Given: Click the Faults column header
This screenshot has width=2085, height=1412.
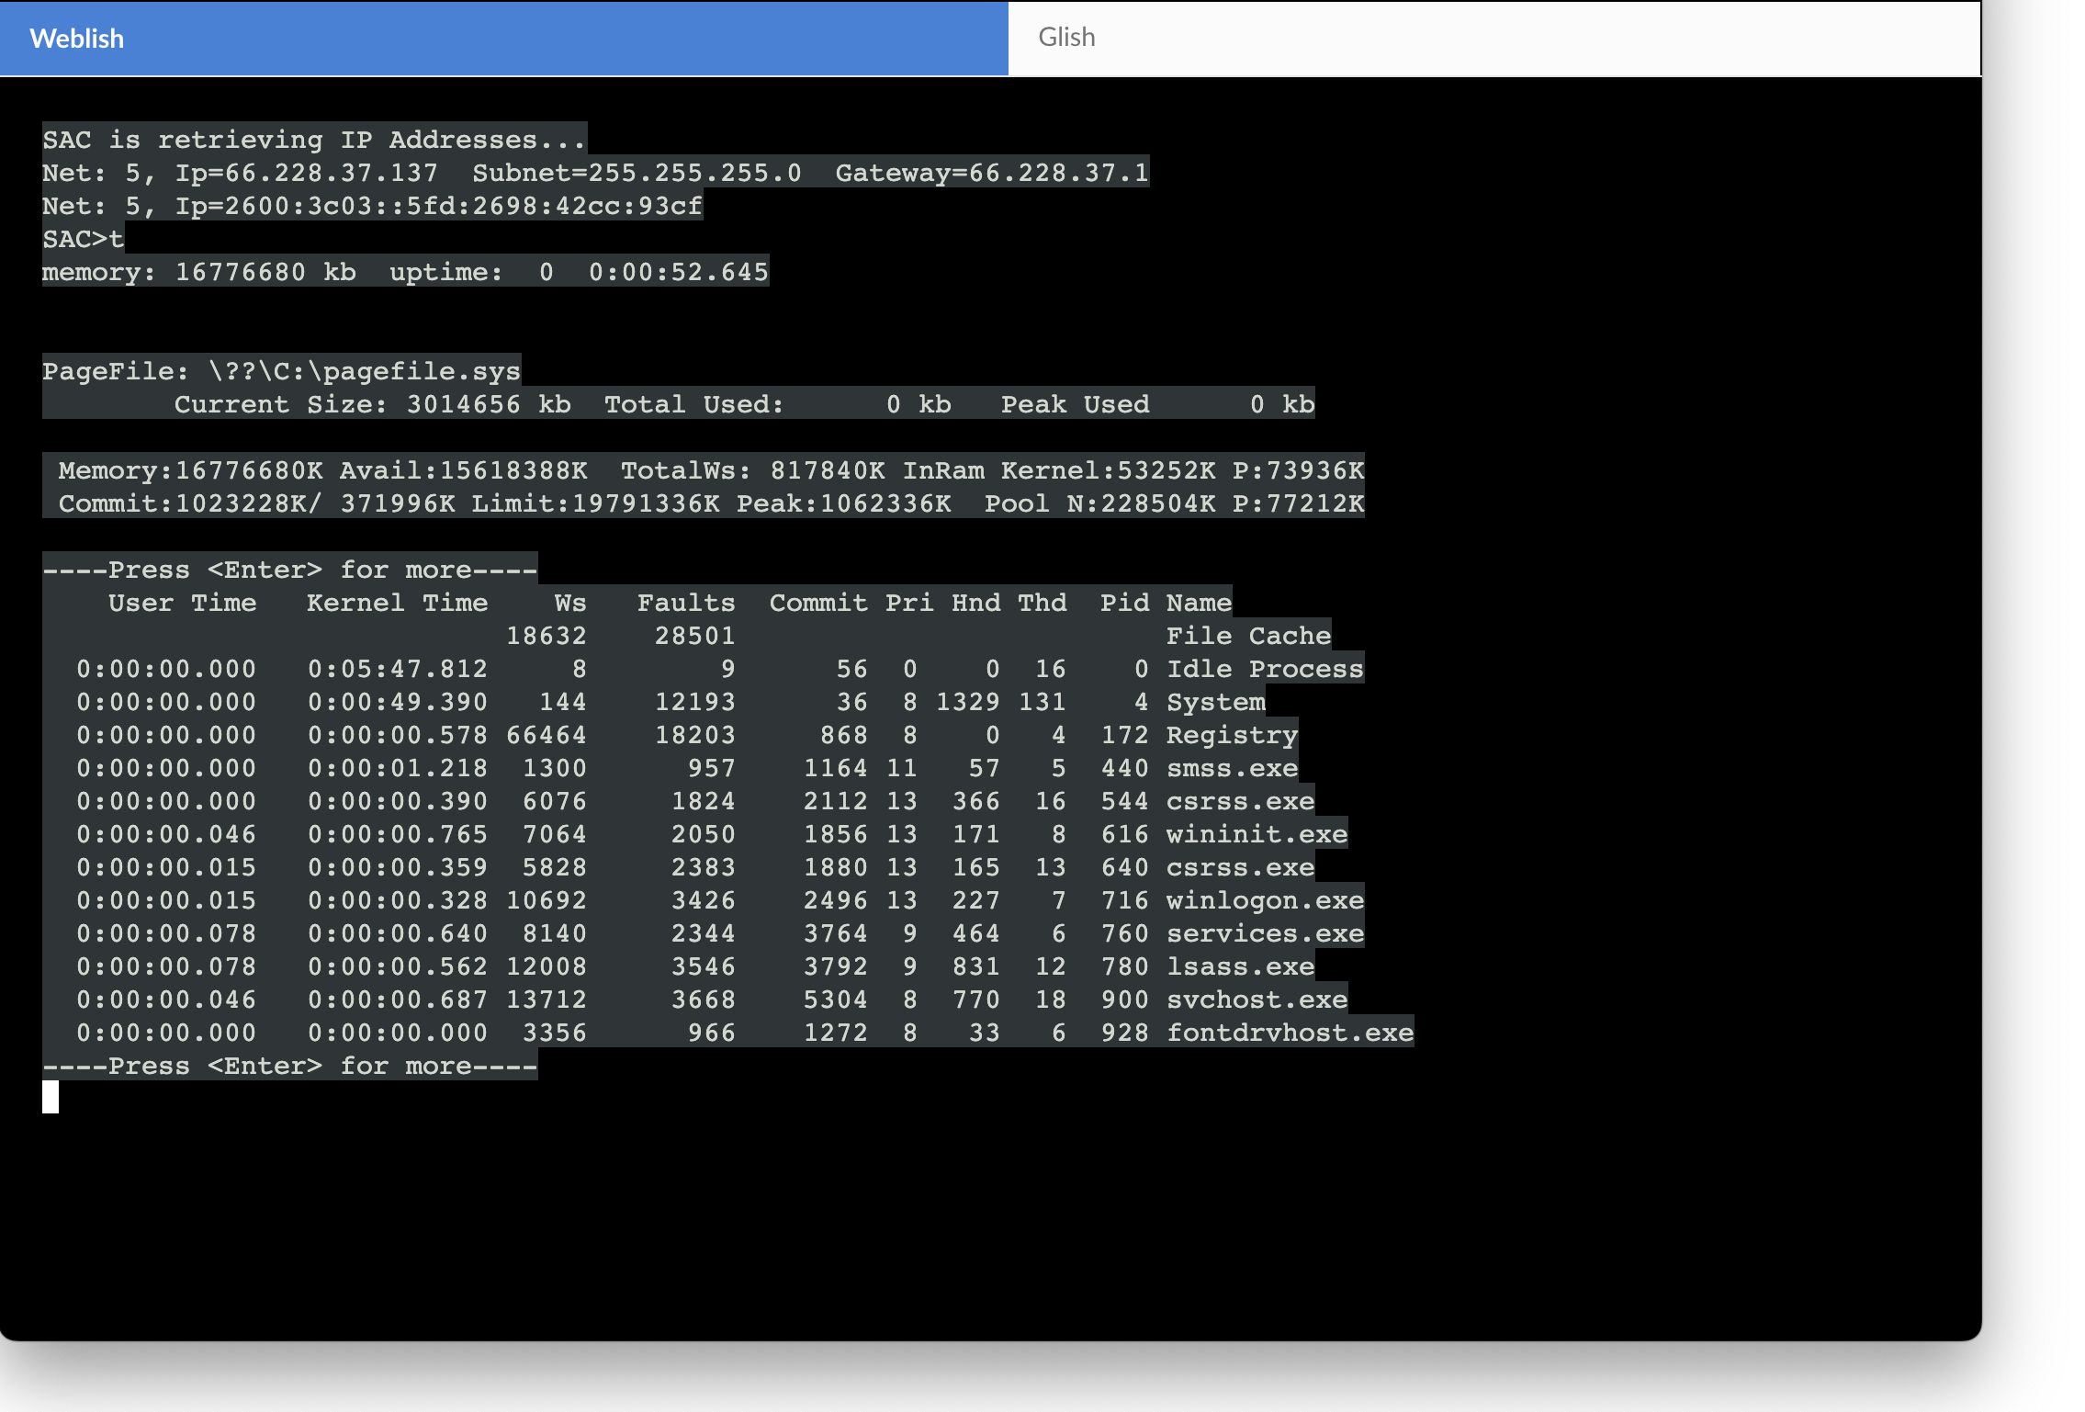Looking at the screenshot, I should tap(686, 604).
